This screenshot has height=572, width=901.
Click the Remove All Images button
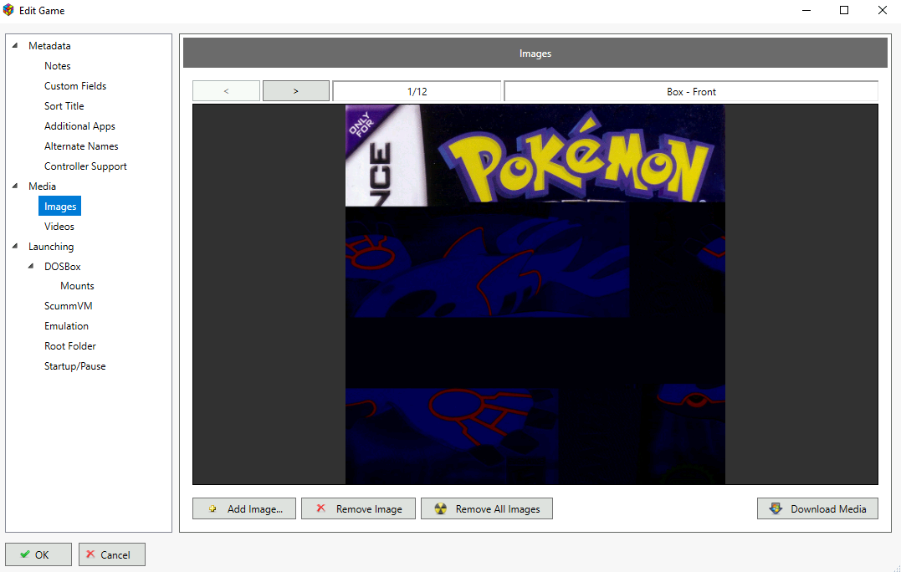click(487, 508)
